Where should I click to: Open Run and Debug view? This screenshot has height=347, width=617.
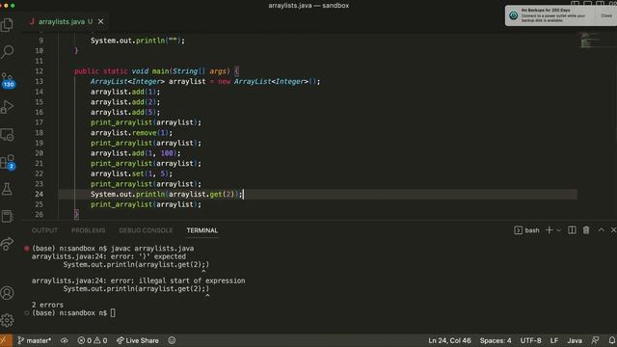click(7, 107)
